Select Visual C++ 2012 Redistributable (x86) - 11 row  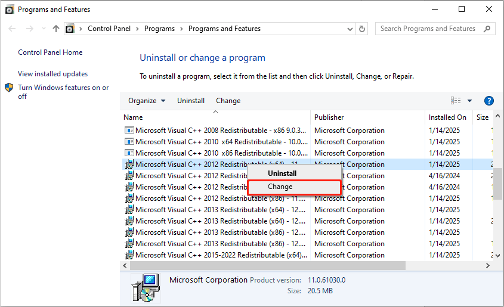308,199
